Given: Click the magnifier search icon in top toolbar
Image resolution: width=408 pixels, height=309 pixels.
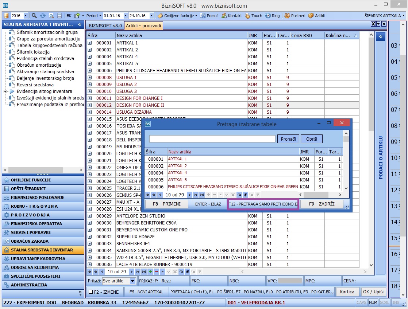Looking at the screenshot, I should point(34,16).
